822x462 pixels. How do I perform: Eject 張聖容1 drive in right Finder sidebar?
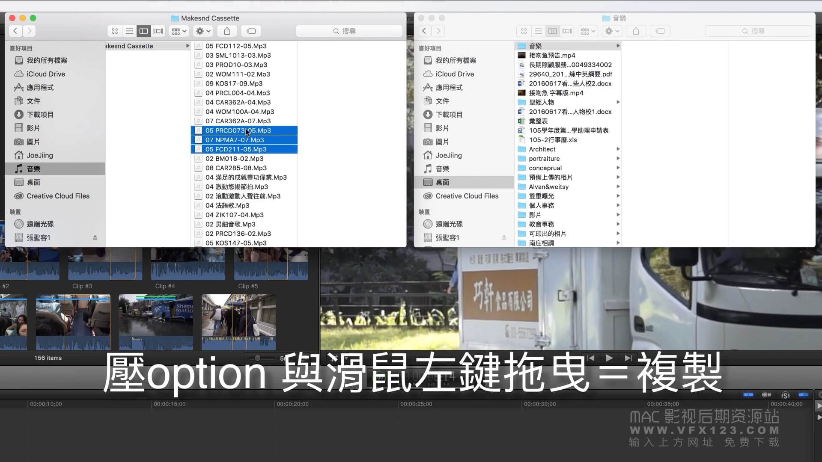tap(504, 237)
